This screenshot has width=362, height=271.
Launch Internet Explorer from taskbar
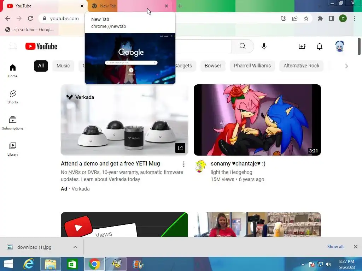(29, 264)
